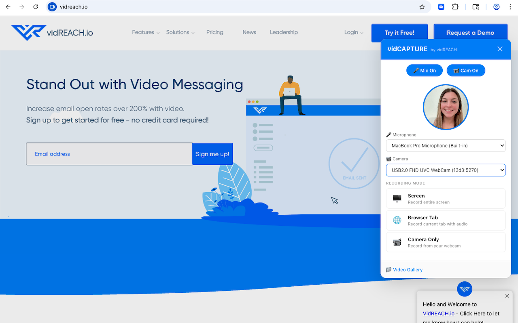Close the vidCAPTURE panel
Viewport: 518px width, 323px height.
pyautogui.click(x=500, y=49)
